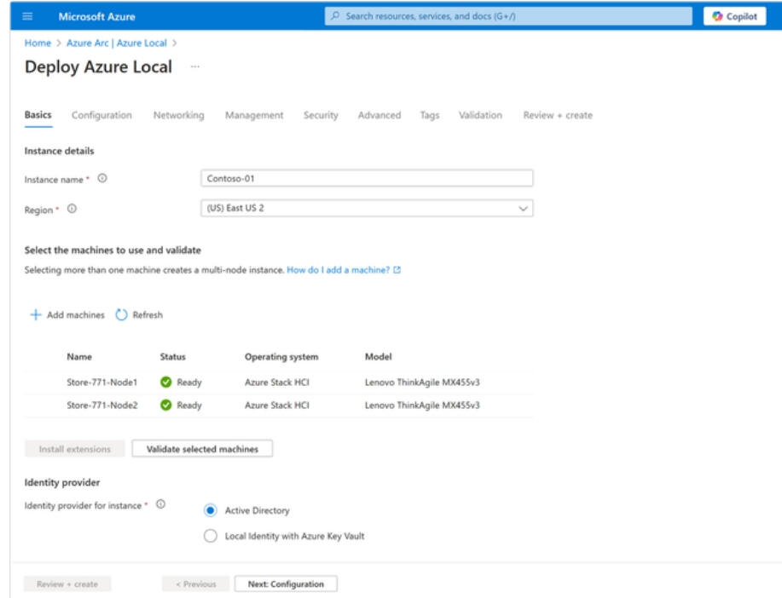Image resolution: width=782 pixels, height=598 pixels.
Task: Select the Basics tab
Action: coord(38,115)
